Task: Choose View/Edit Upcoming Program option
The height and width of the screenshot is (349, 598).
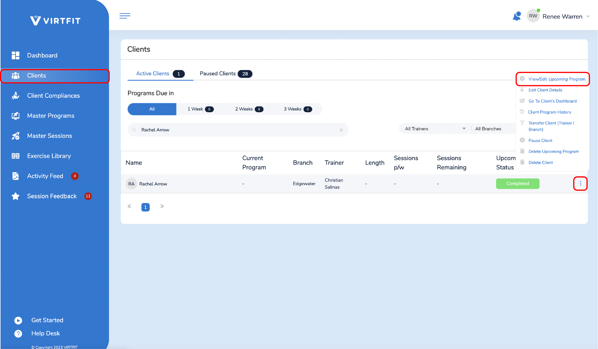Action: point(556,79)
